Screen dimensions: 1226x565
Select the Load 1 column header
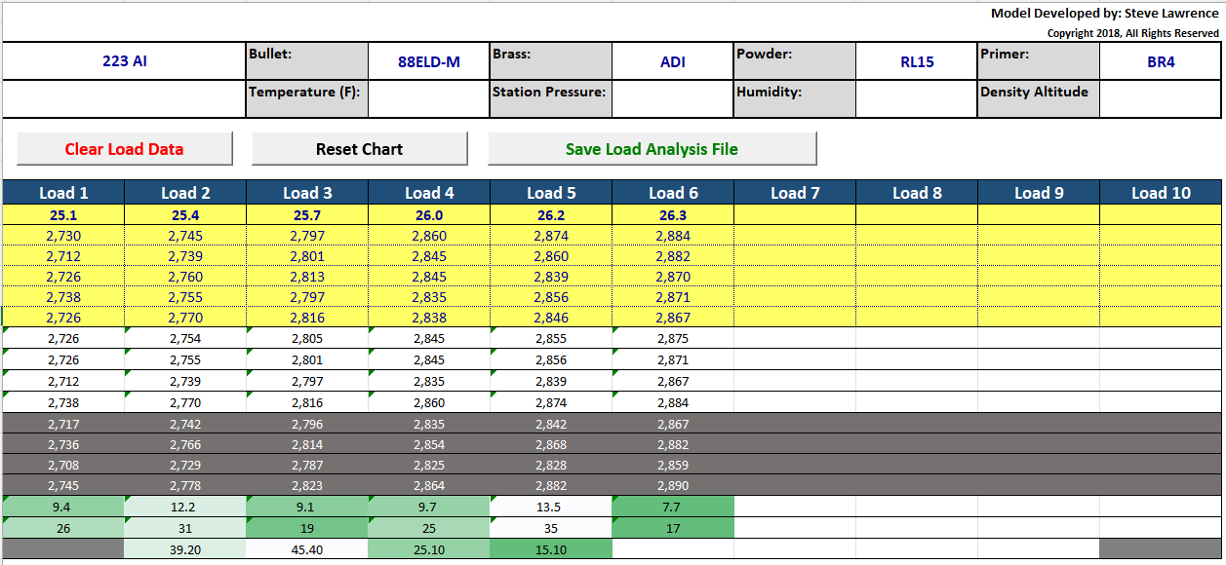coord(63,193)
